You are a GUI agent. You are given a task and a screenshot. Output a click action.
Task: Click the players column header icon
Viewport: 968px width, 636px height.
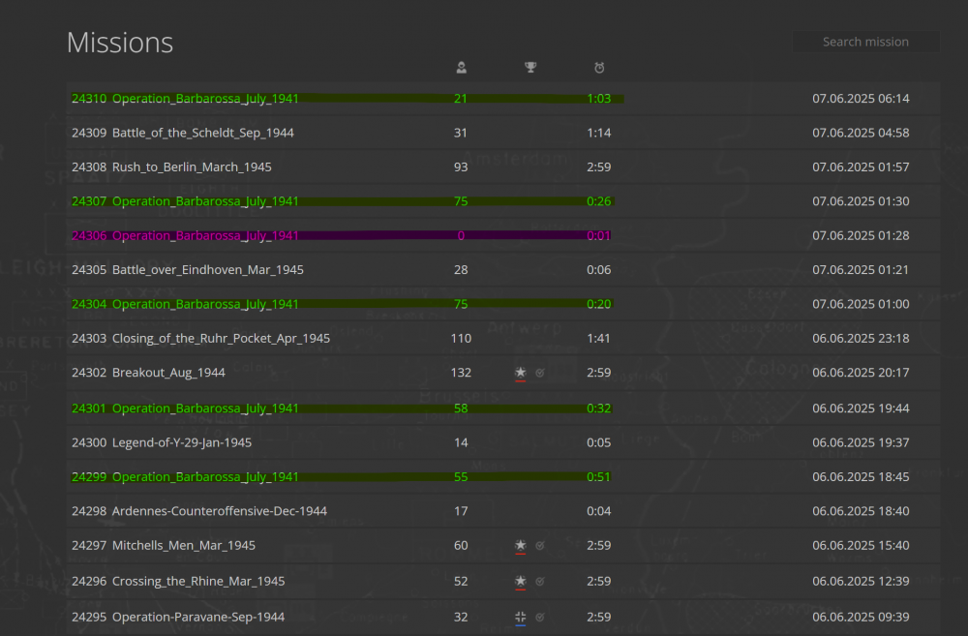462,67
